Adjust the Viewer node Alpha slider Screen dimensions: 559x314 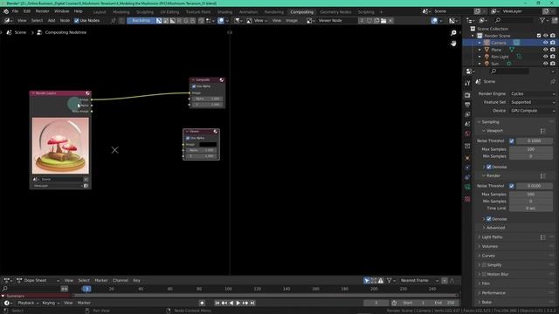point(202,150)
